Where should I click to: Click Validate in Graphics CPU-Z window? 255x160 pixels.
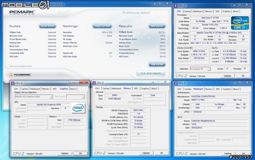click(x=65, y=153)
